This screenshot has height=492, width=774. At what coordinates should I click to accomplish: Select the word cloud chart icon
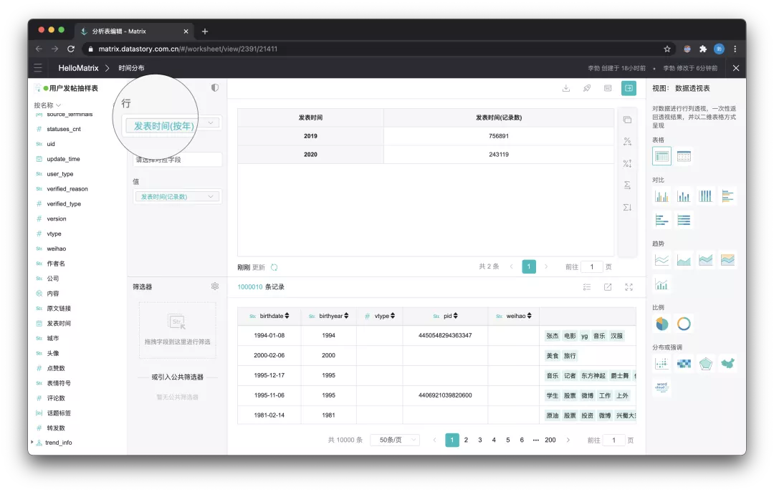coord(661,387)
